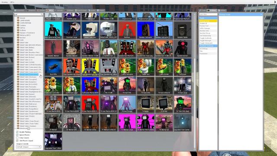This screenshot has height=156, width=277.
Task: Spawn the TRI TITAN NPC
Action: [109, 85]
